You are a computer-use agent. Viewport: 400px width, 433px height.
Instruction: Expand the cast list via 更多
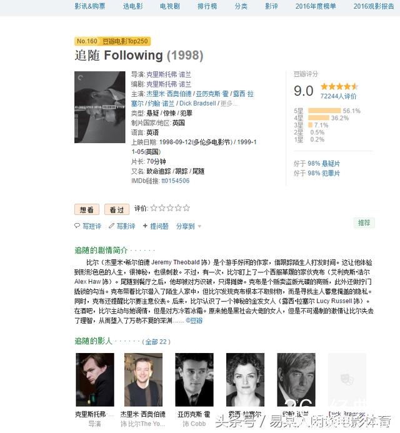coord(229,104)
